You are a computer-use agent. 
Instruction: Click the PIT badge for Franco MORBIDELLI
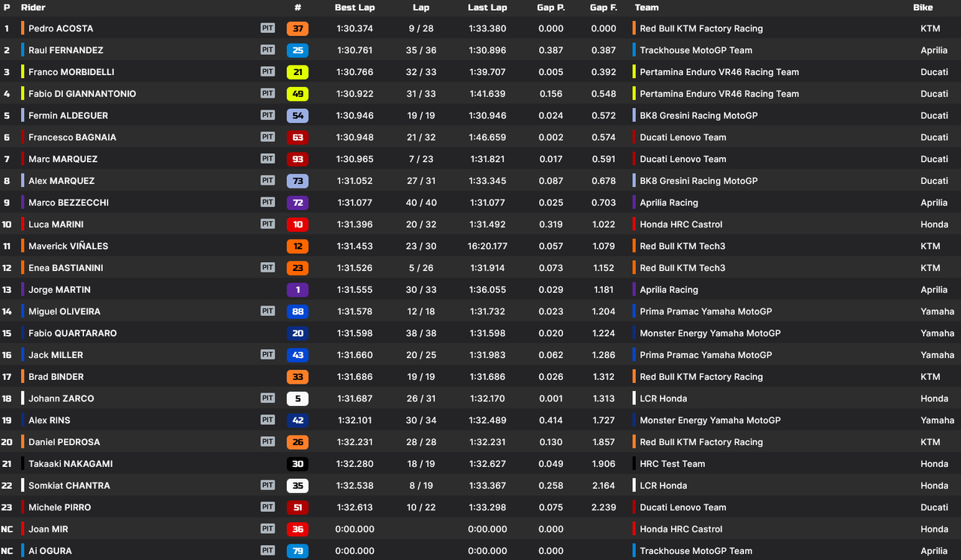(x=267, y=71)
